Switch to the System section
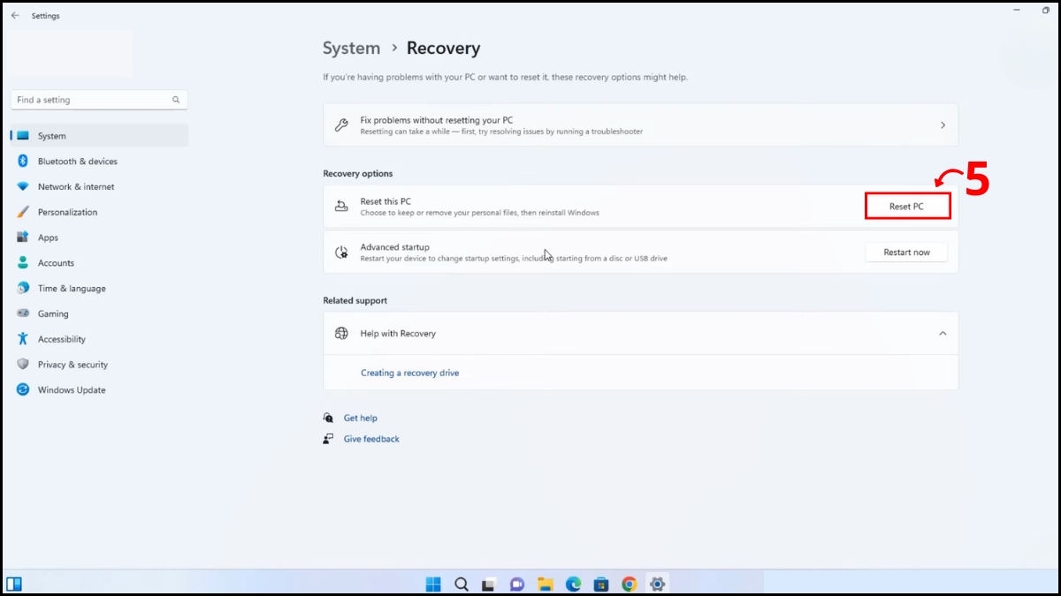1061x596 pixels. point(51,136)
